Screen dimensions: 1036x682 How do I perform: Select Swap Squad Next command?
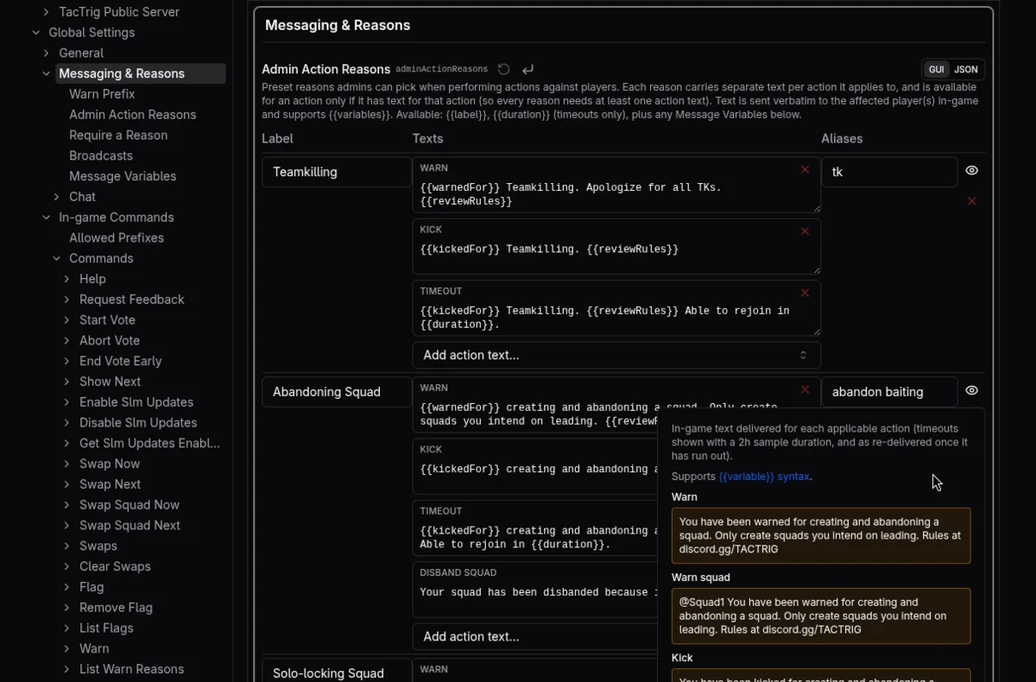tap(129, 526)
